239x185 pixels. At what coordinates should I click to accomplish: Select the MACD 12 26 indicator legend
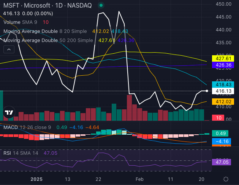(27, 127)
